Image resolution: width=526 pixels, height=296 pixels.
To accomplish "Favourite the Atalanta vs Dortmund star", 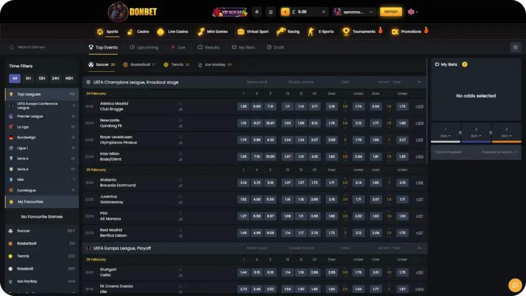I will [x=180, y=180].
